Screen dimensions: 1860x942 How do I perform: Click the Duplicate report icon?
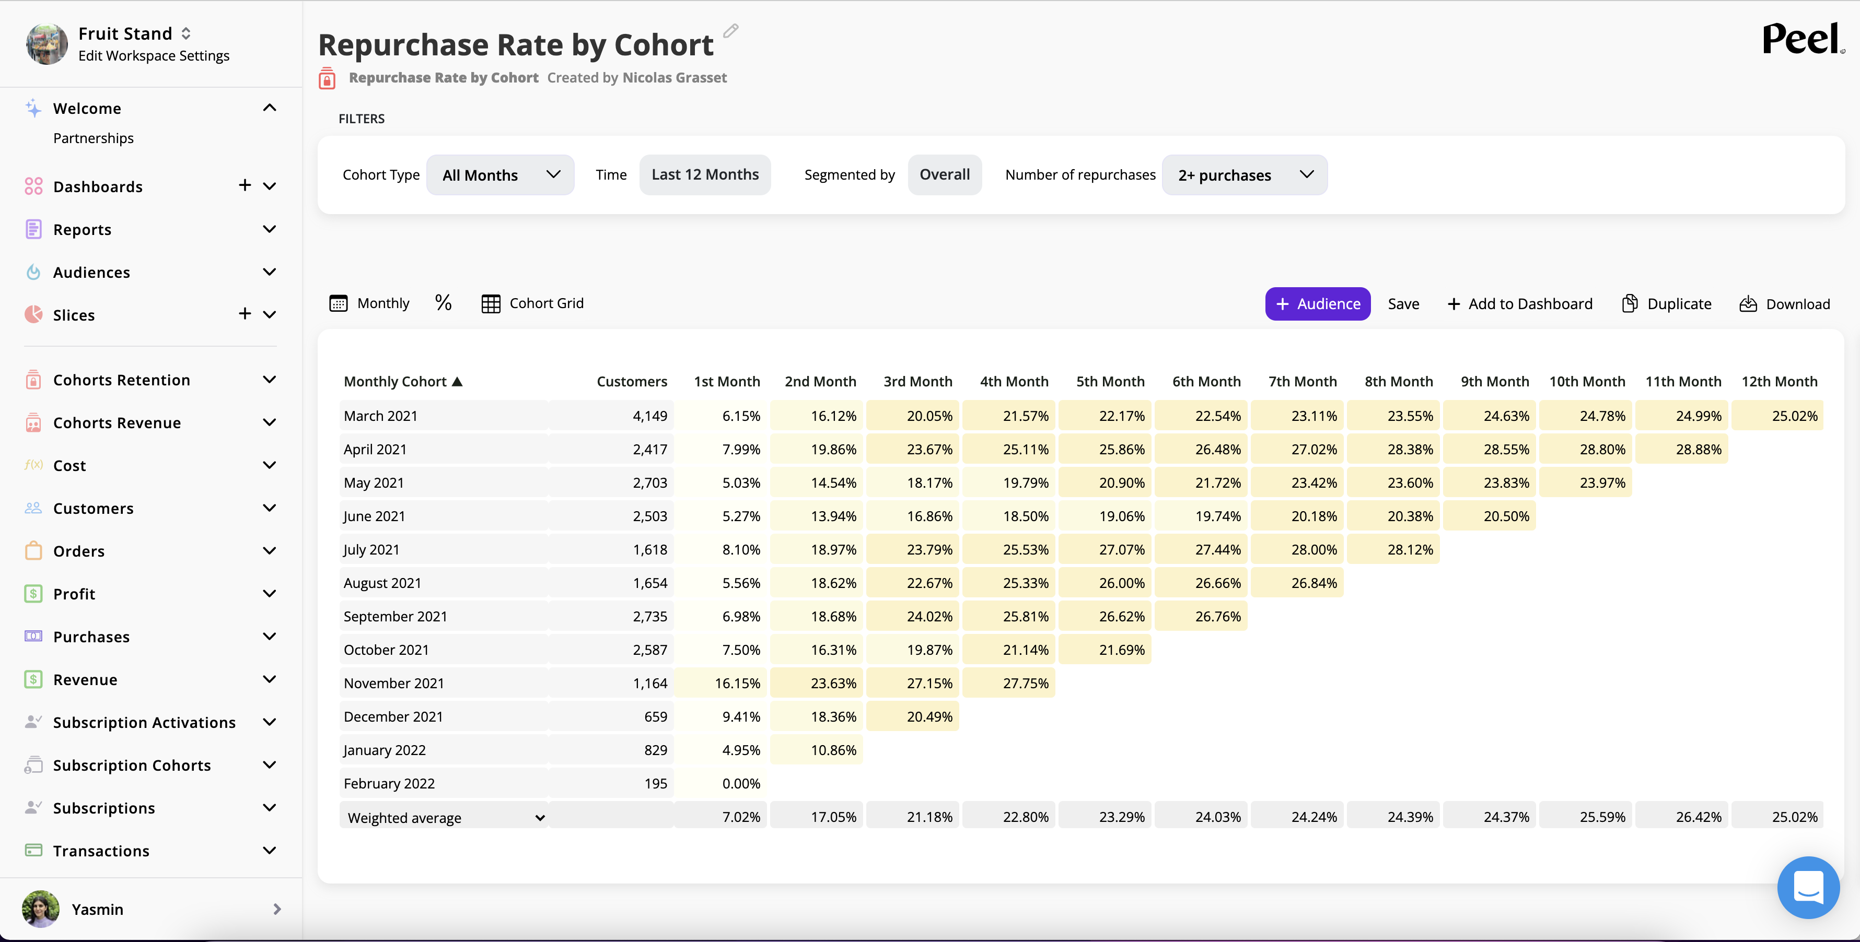[1630, 304]
